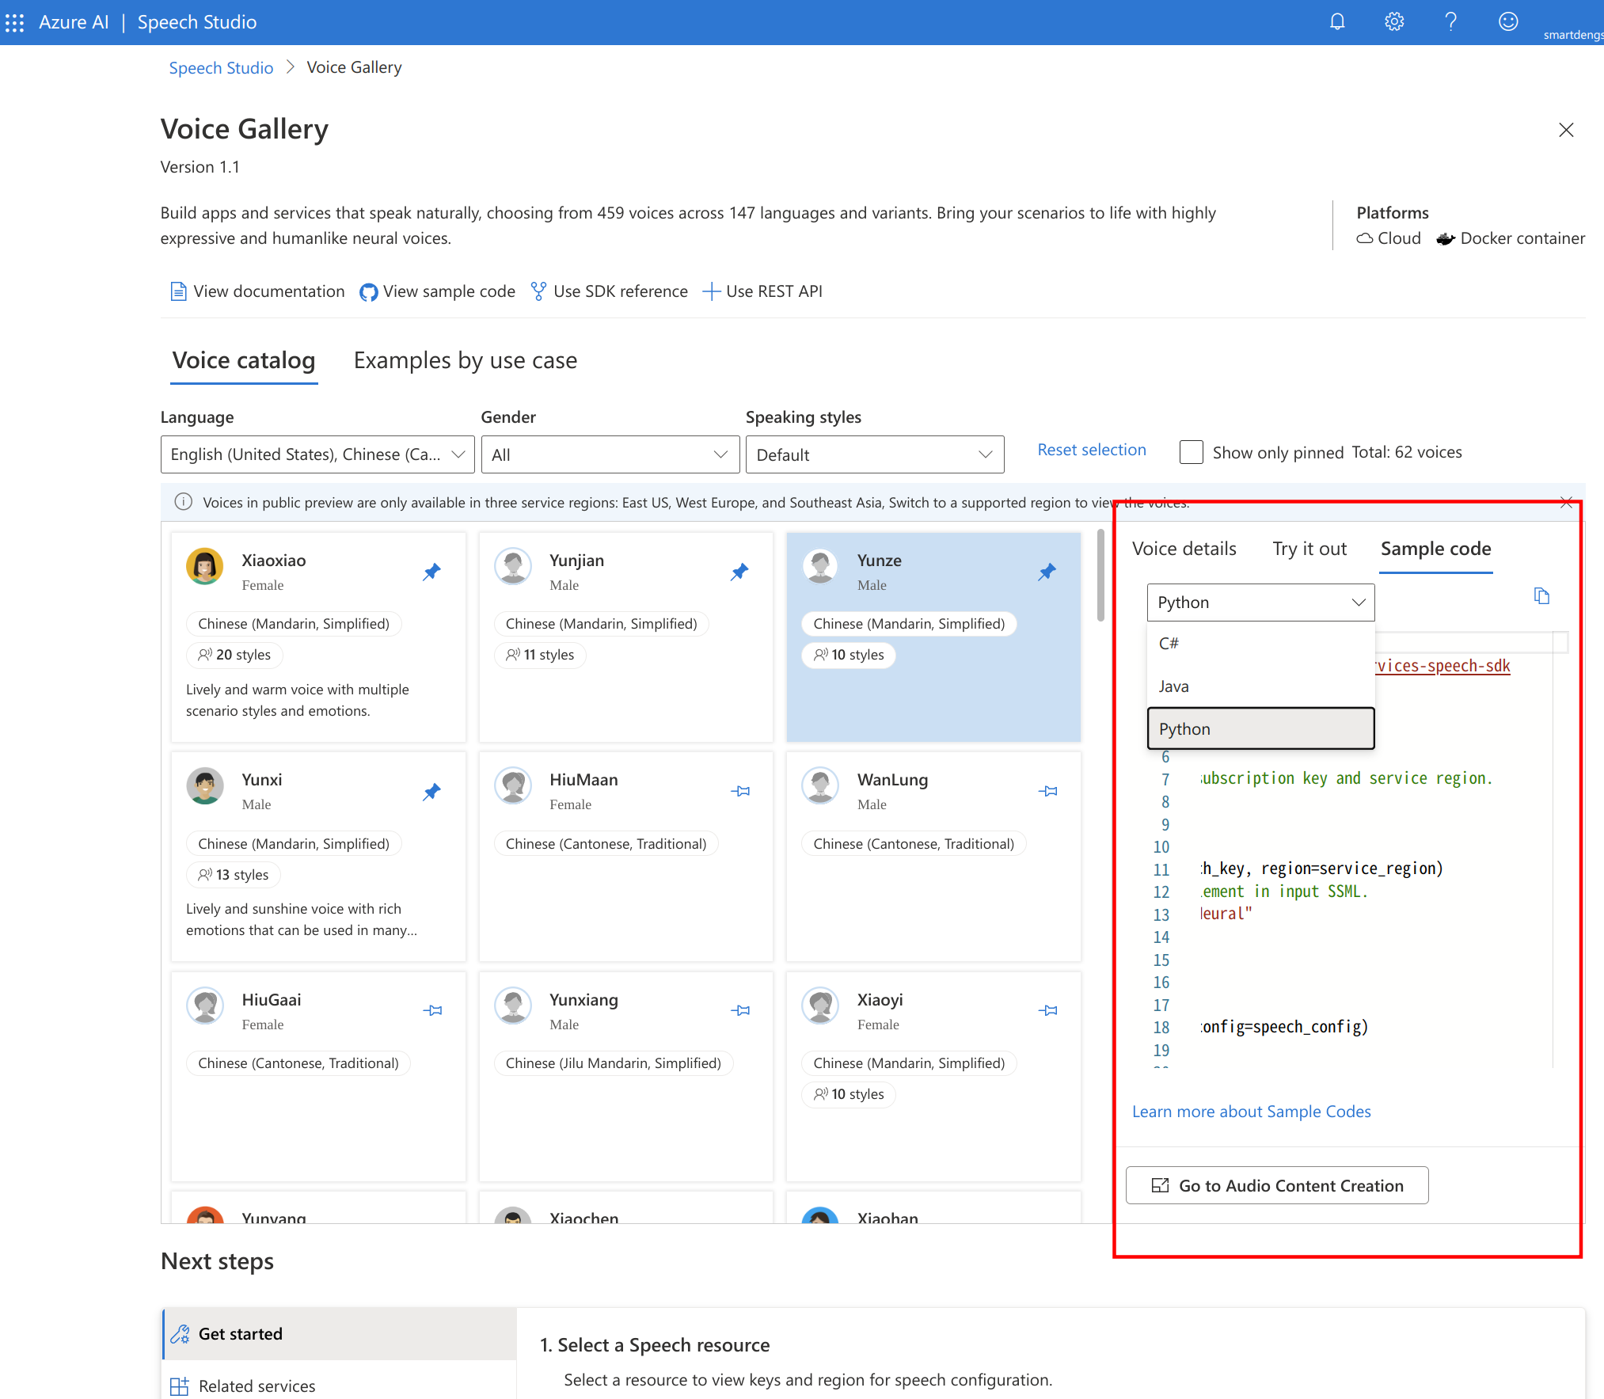Image resolution: width=1604 pixels, height=1399 pixels.
Task: Enable Show only pinned checkbox
Action: point(1191,452)
